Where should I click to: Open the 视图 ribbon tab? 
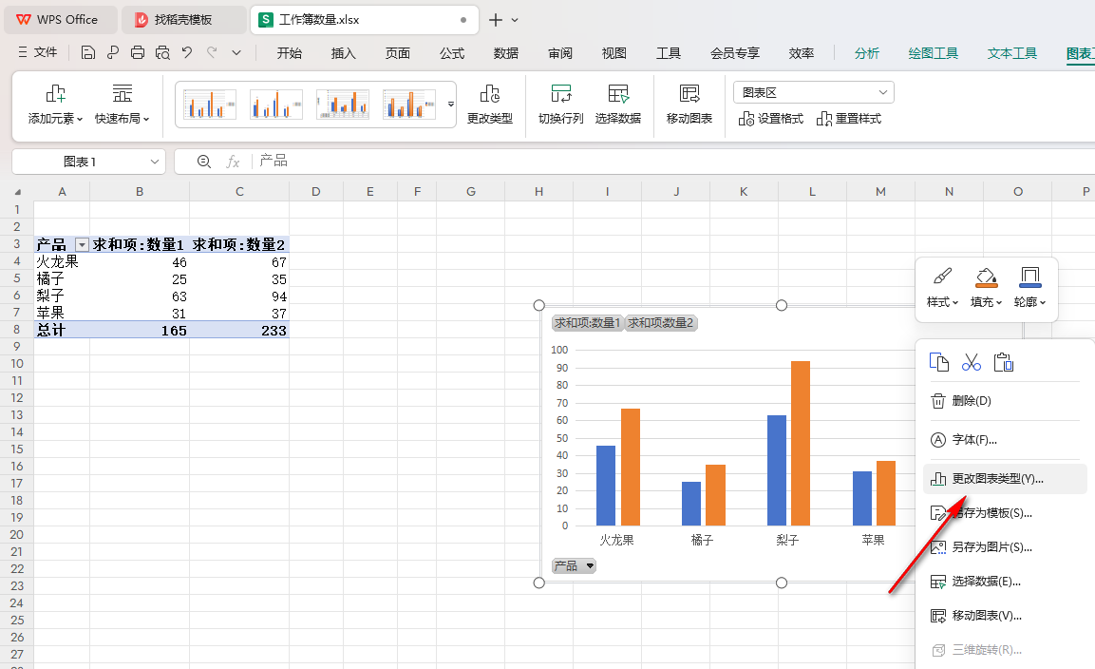pyautogui.click(x=614, y=53)
